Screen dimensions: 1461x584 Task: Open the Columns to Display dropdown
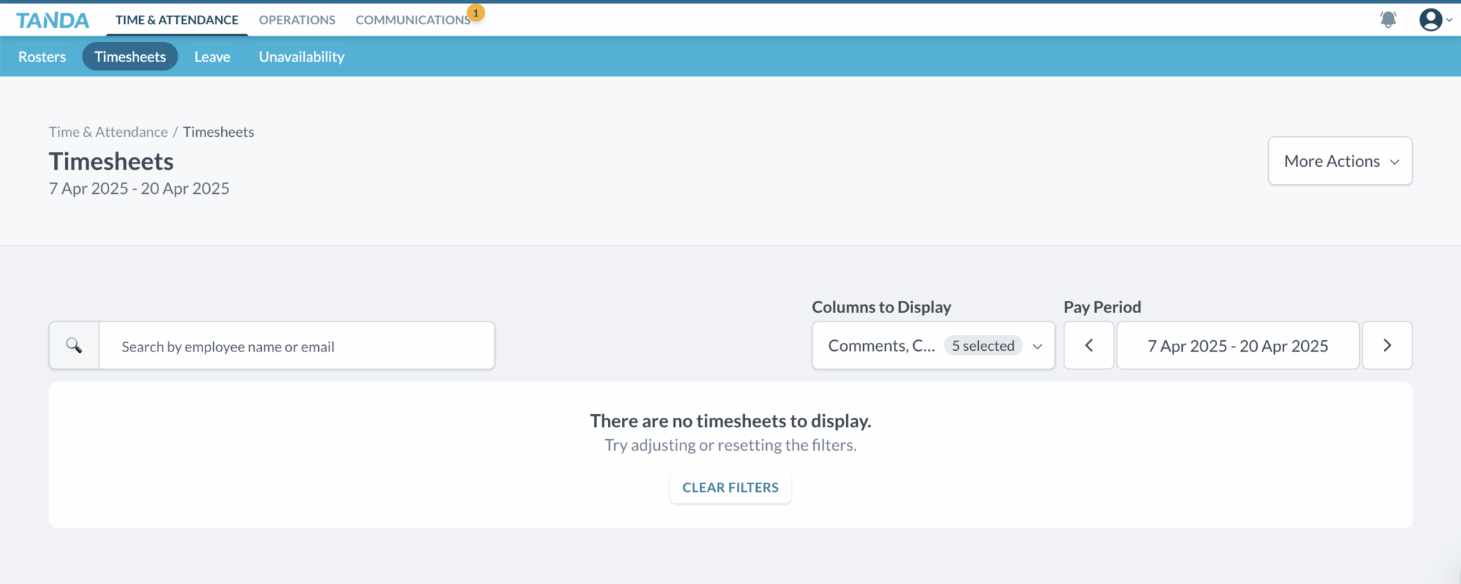[x=932, y=346]
